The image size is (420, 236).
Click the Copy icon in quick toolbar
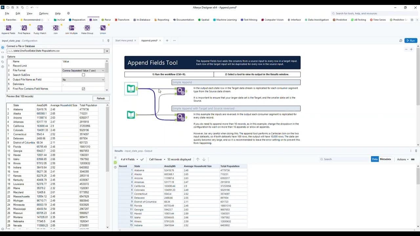(22, 7)
